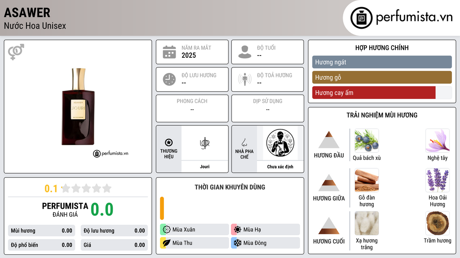Click the Độ lưu hương score row
The image size is (460, 258).
coord(114,231)
